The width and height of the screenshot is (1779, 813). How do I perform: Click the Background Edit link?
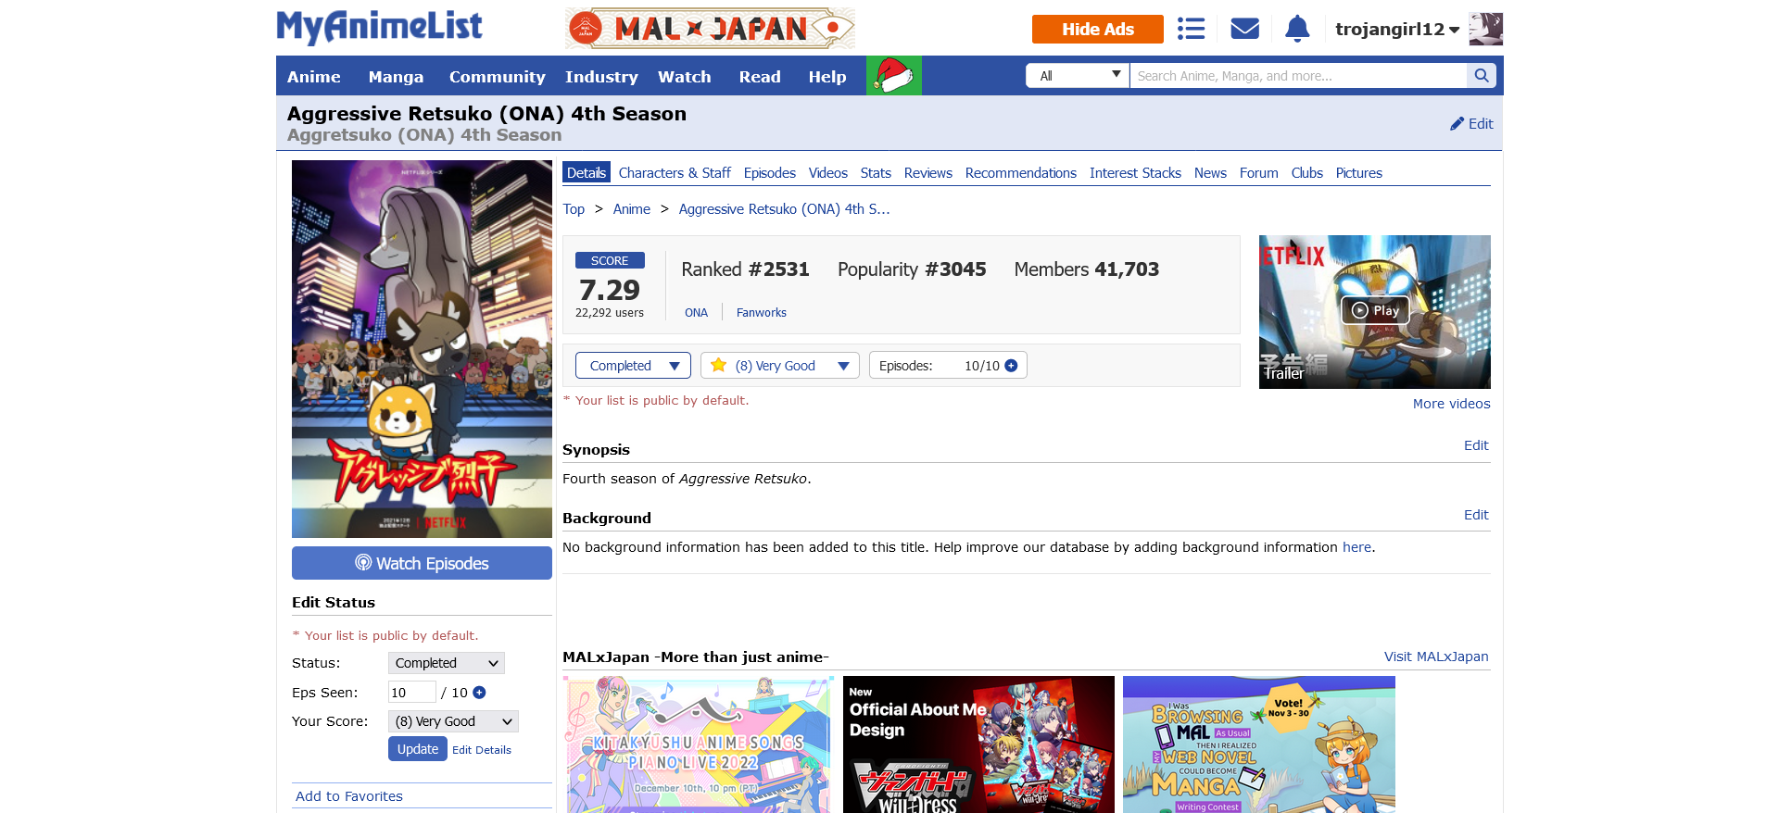[x=1476, y=515]
